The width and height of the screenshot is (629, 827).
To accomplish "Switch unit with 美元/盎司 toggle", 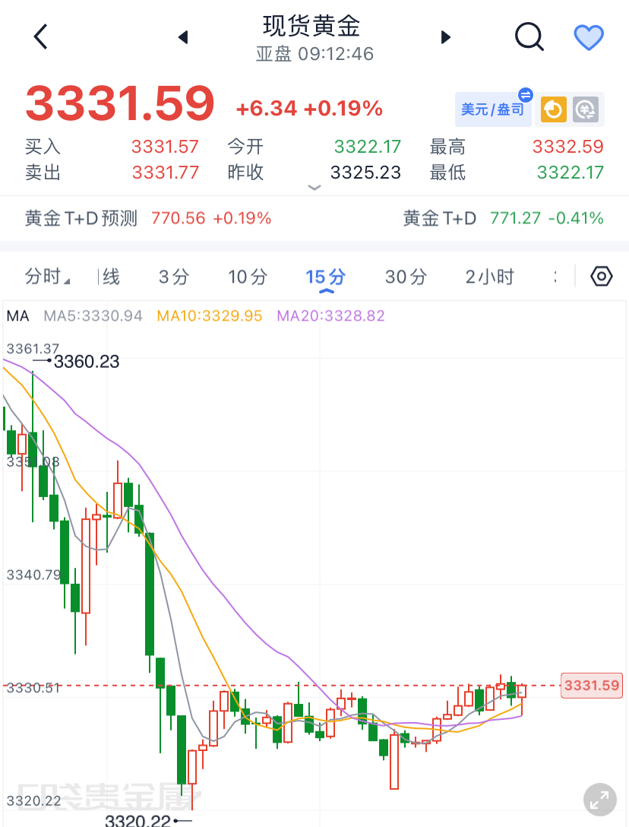I will pyautogui.click(x=493, y=109).
